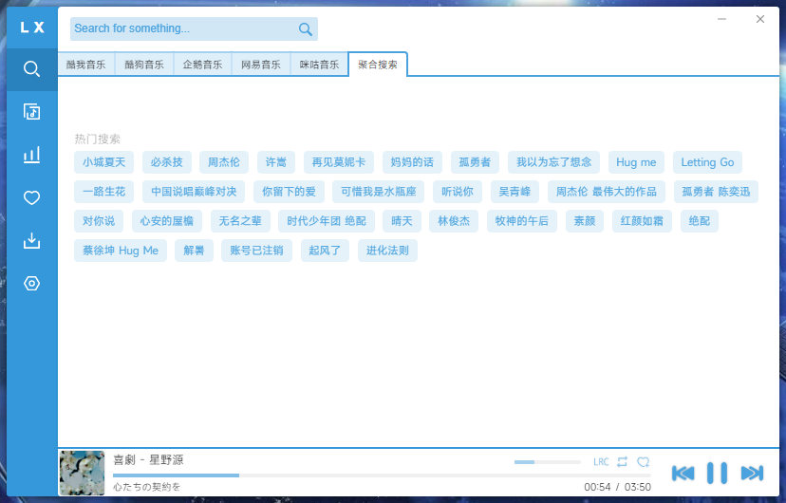
Task: Toggle the repeat play mode icon
Action: click(x=623, y=462)
